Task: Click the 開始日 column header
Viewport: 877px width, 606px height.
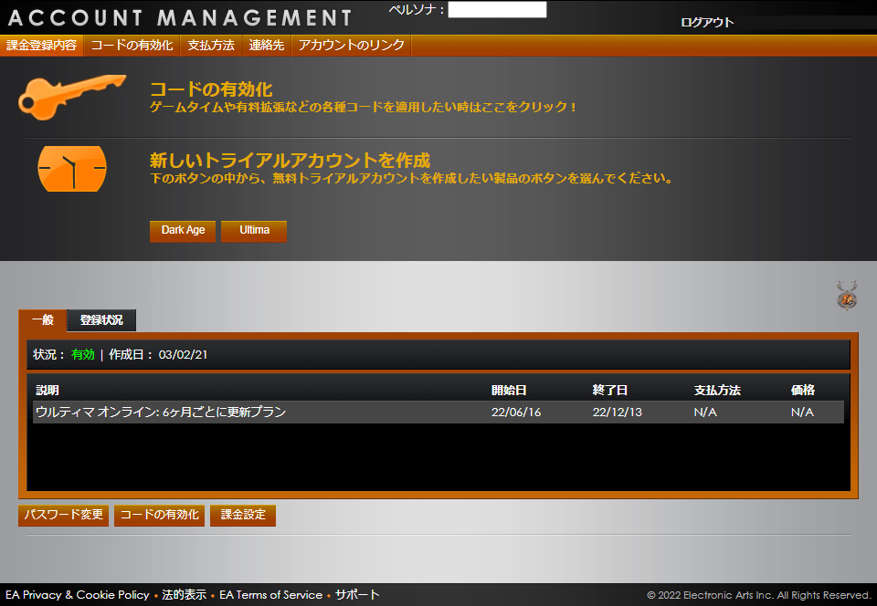Action: click(509, 391)
